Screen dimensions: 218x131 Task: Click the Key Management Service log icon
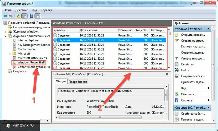[14, 45]
